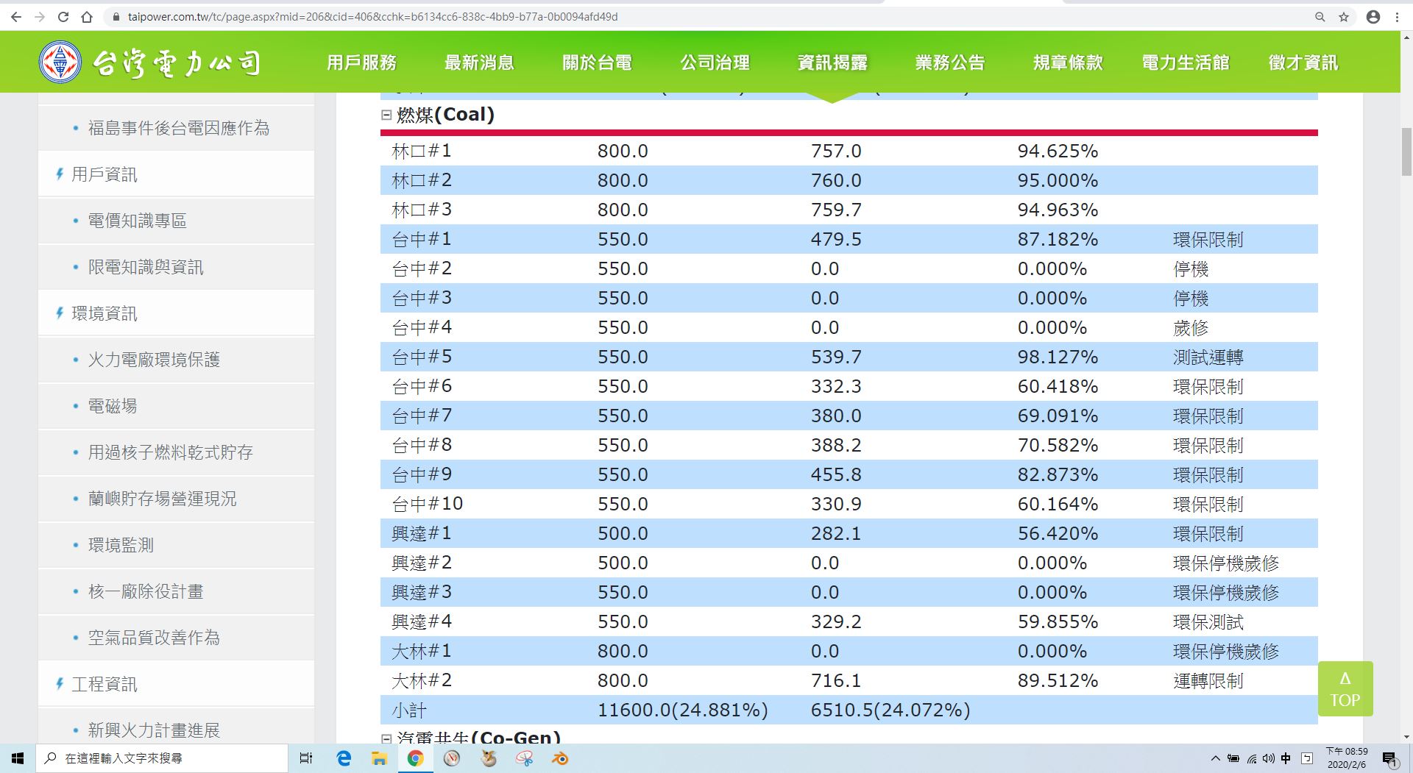The width and height of the screenshot is (1413, 773).
Task: Go back in browser history
Action: (16, 17)
